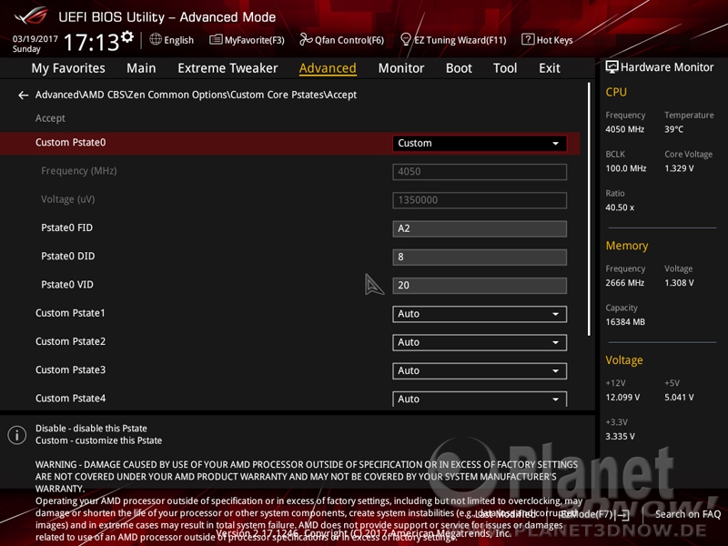Go to Boot tab

click(x=459, y=68)
